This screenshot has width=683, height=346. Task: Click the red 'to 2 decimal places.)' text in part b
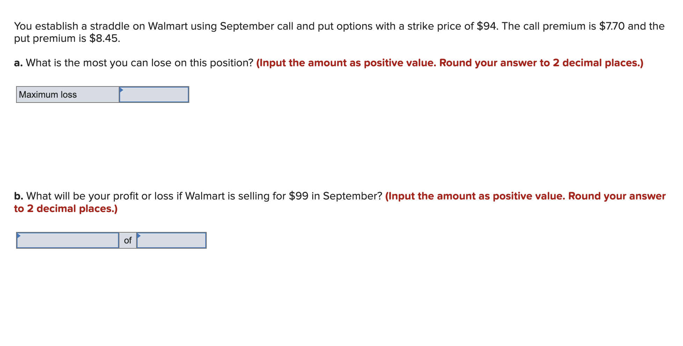click(66, 209)
